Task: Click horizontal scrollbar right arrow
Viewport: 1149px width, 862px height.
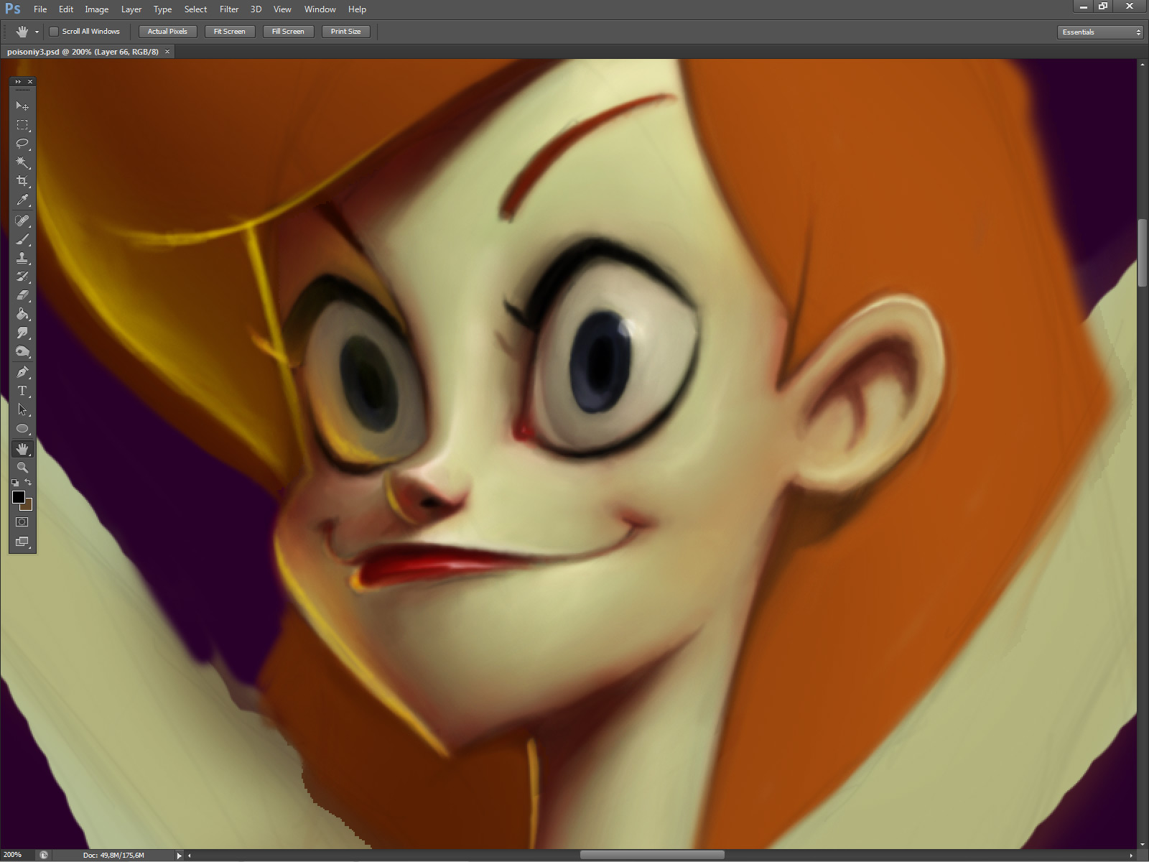Action: pyautogui.click(x=1131, y=856)
